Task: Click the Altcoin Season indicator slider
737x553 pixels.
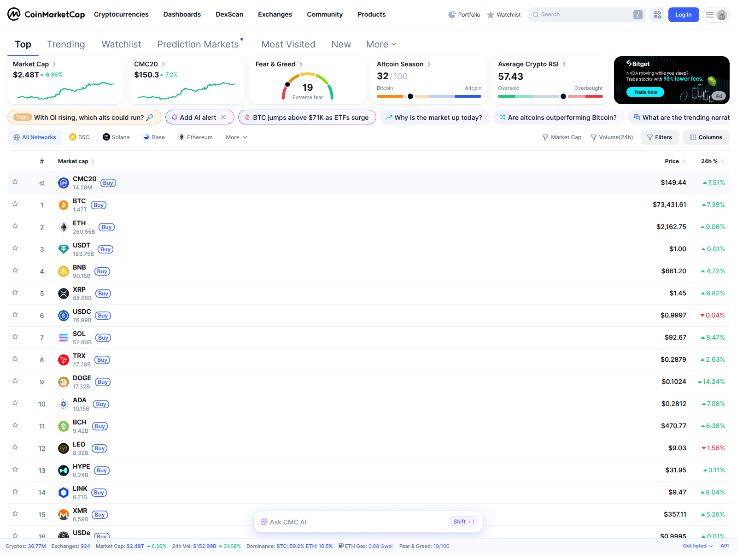Action: click(x=410, y=96)
